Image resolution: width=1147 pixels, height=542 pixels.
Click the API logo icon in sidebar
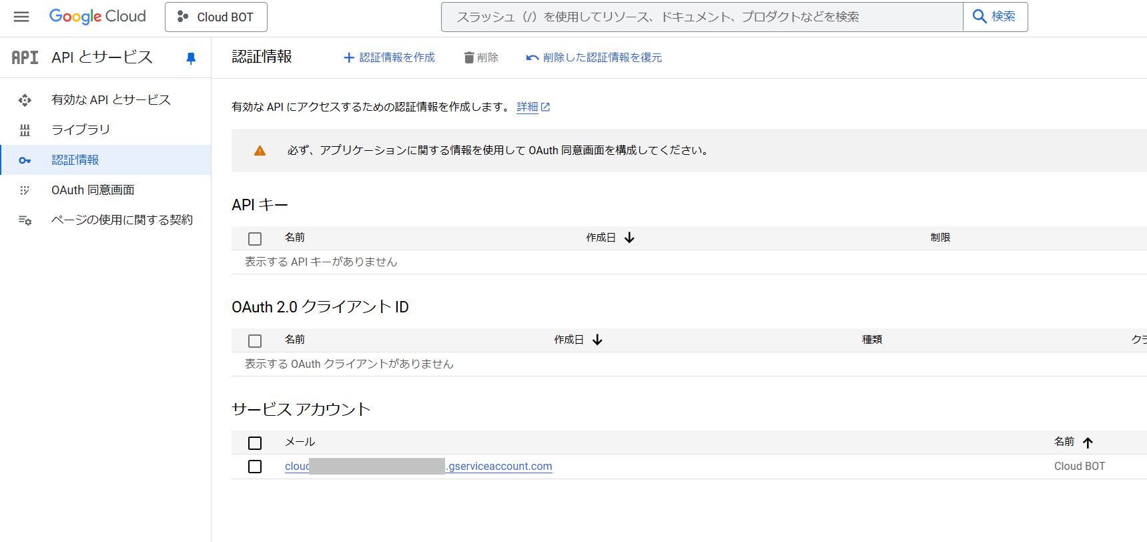click(x=25, y=57)
